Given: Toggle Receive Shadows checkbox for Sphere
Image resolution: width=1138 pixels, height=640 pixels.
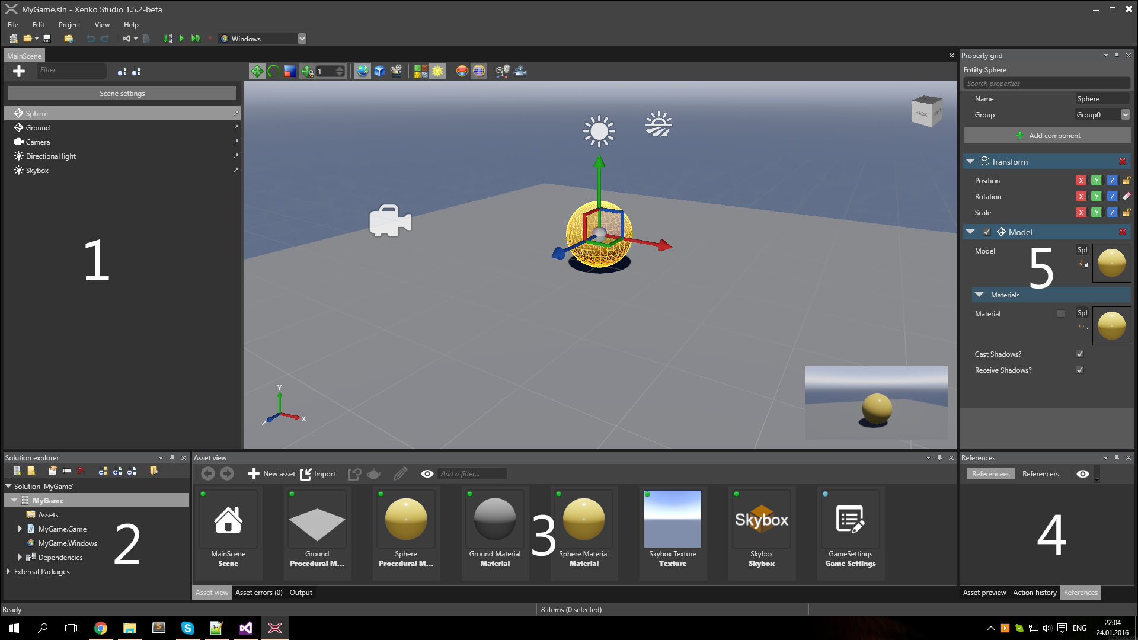Looking at the screenshot, I should click(1079, 370).
